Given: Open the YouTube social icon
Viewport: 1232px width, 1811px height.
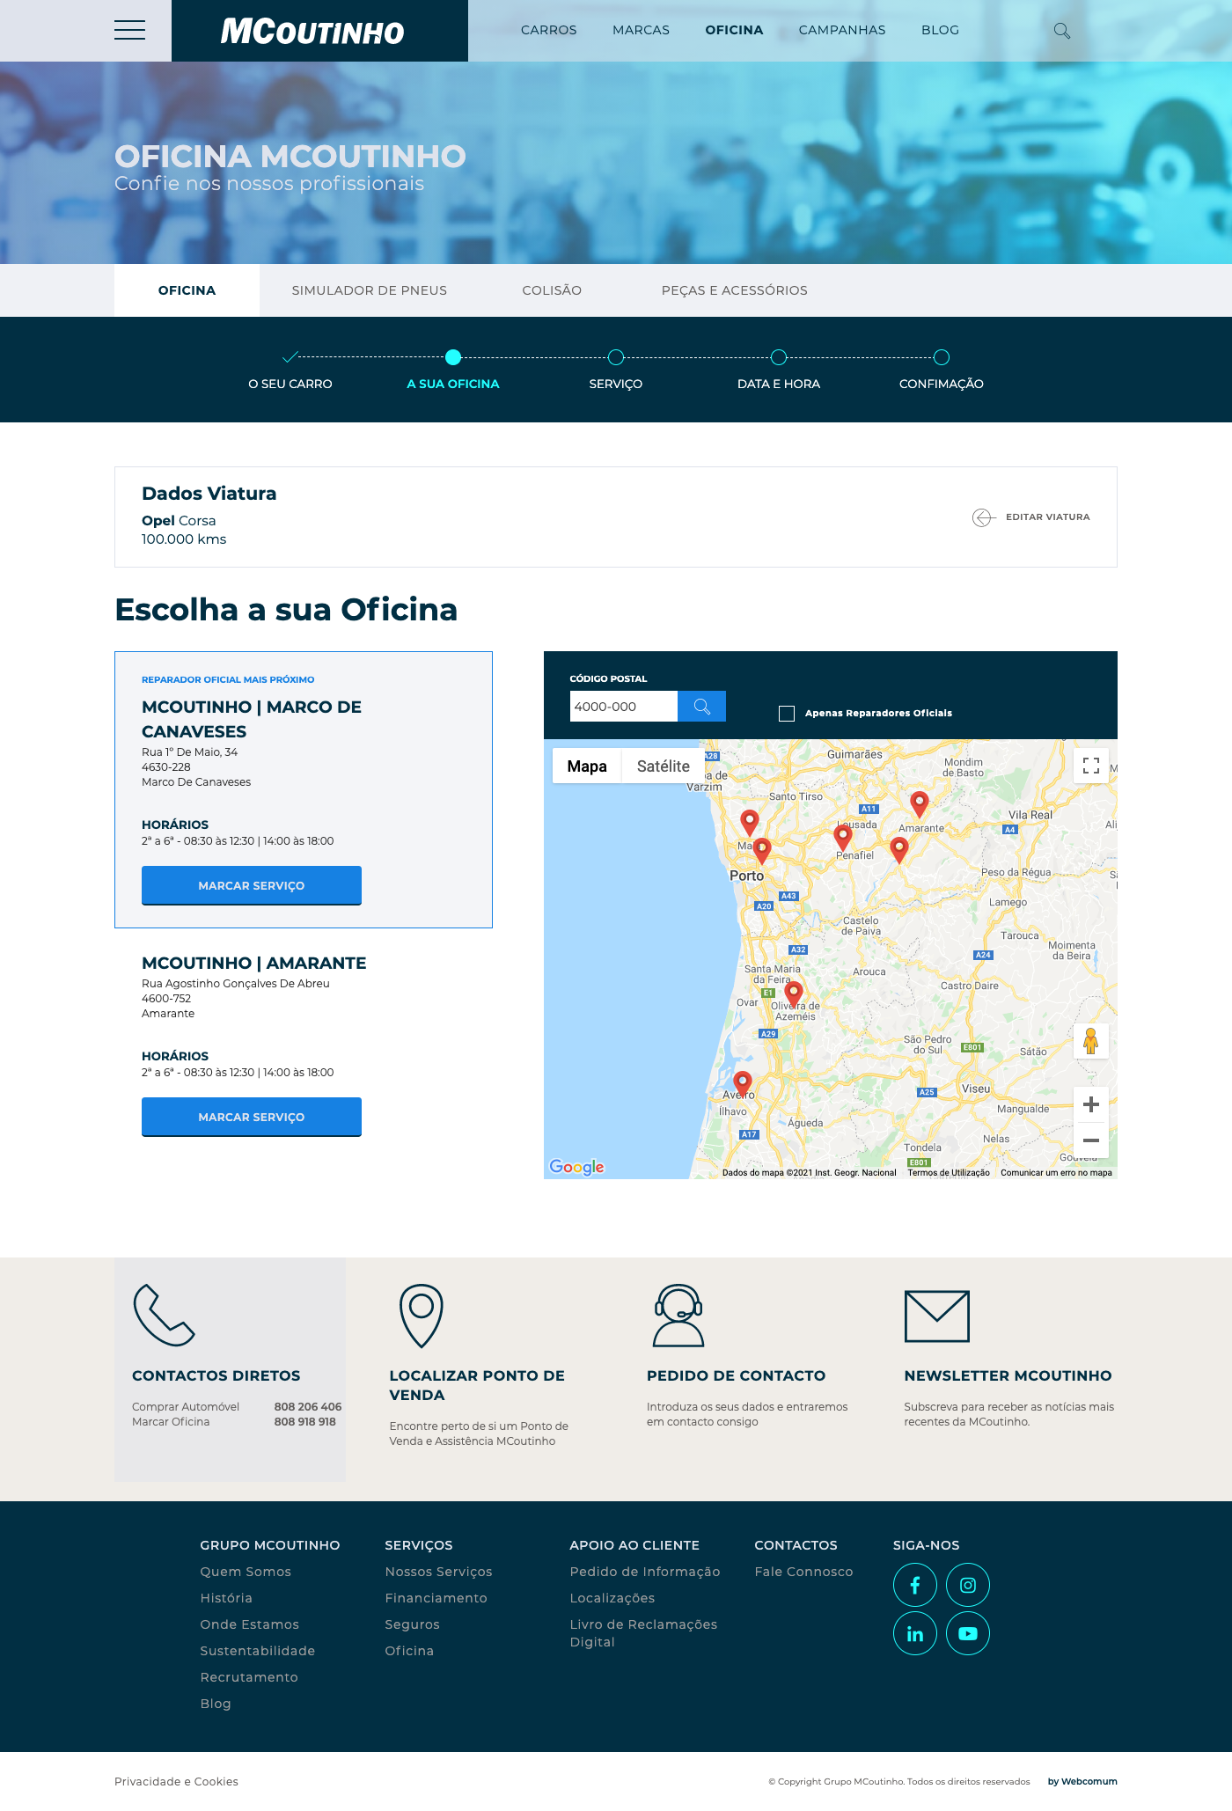Looking at the screenshot, I should tap(968, 1634).
